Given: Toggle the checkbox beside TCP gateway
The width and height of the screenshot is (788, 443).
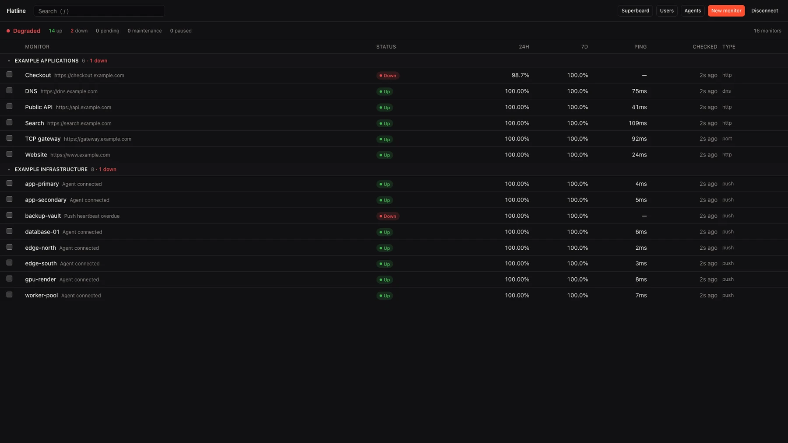Looking at the screenshot, I should click(x=9, y=138).
